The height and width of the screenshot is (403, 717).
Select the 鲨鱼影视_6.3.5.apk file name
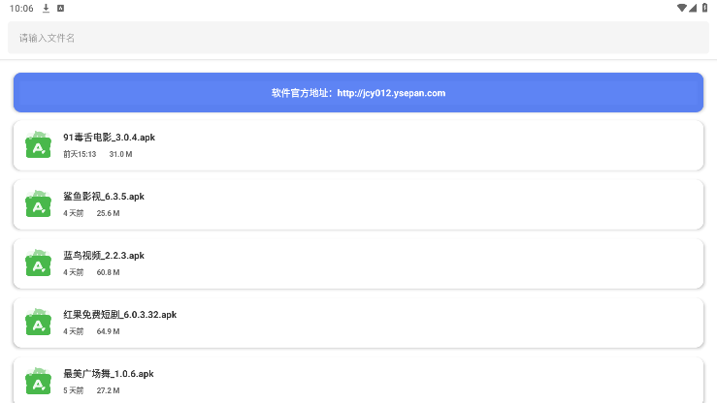coord(104,197)
